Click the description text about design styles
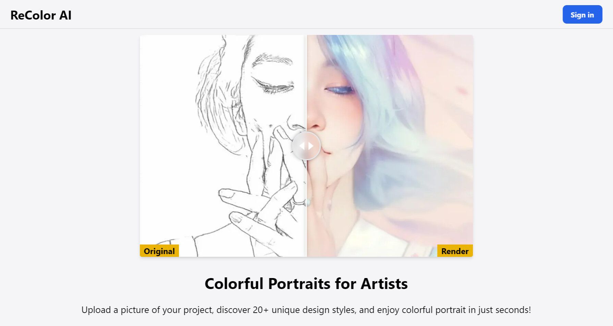 pyautogui.click(x=306, y=310)
